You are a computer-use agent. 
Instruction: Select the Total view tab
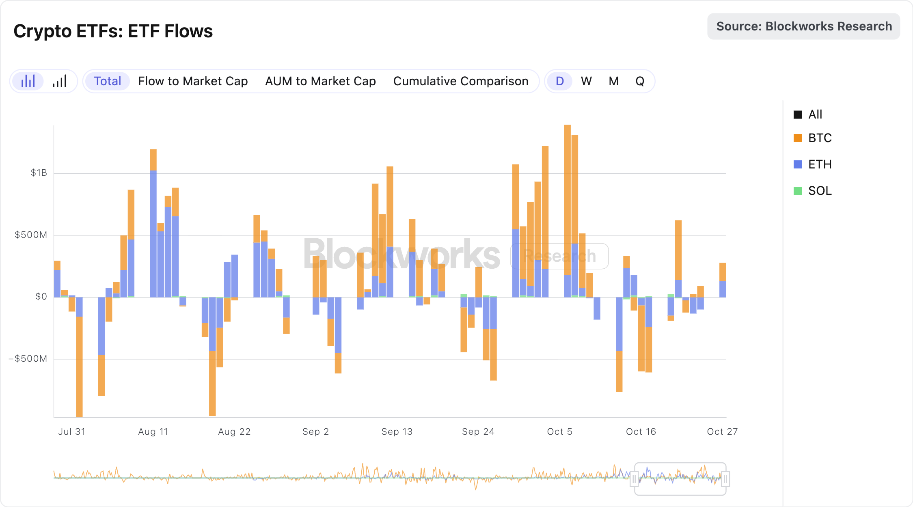point(107,81)
